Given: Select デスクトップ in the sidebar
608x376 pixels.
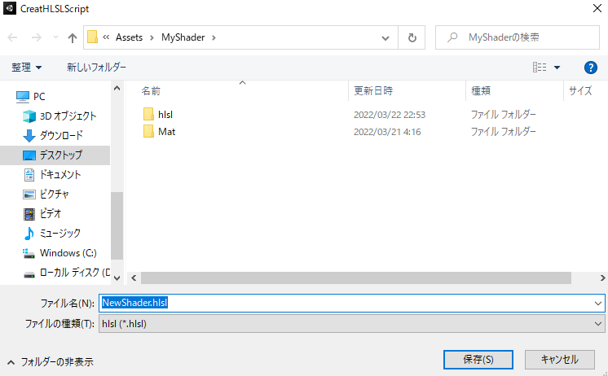Looking at the screenshot, I should tap(55, 155).
